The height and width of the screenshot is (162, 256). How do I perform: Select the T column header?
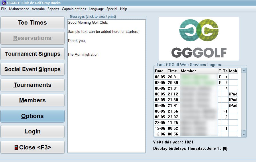tap(220, 71)
